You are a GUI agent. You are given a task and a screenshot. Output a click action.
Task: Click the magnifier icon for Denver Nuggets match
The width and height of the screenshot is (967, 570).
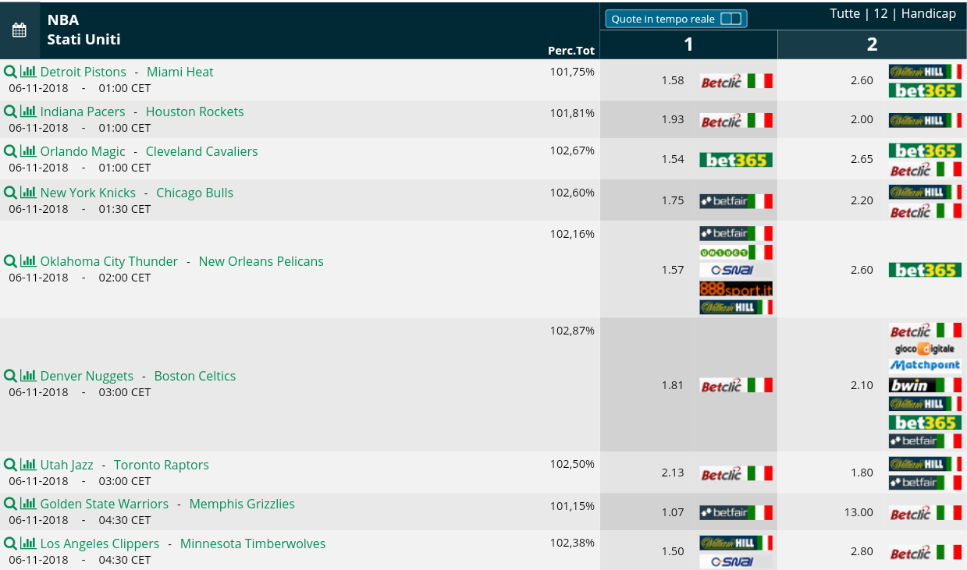click(10, 376)
